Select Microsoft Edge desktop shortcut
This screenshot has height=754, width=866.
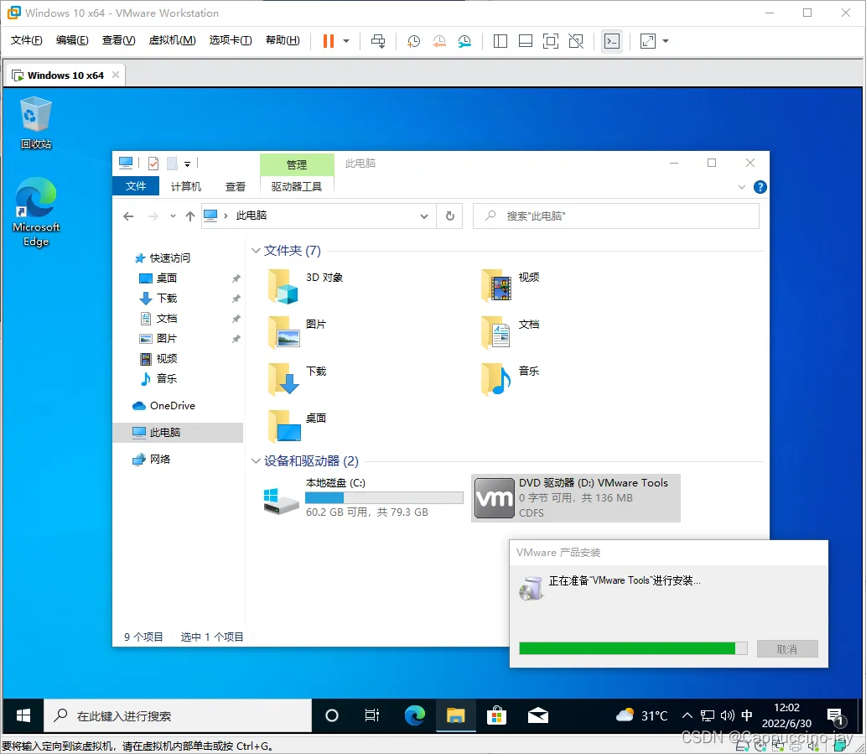click(x=36, y=212)
